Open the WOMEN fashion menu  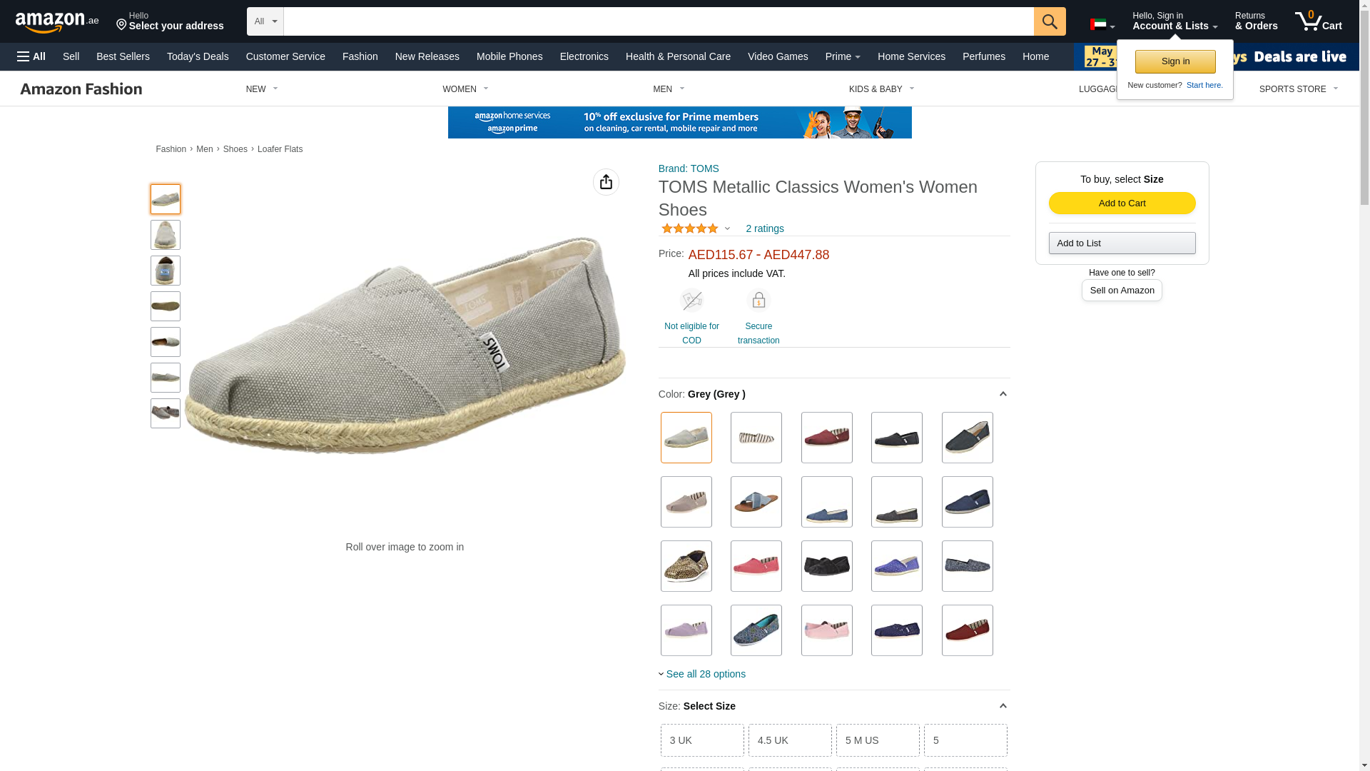(465, 89)
